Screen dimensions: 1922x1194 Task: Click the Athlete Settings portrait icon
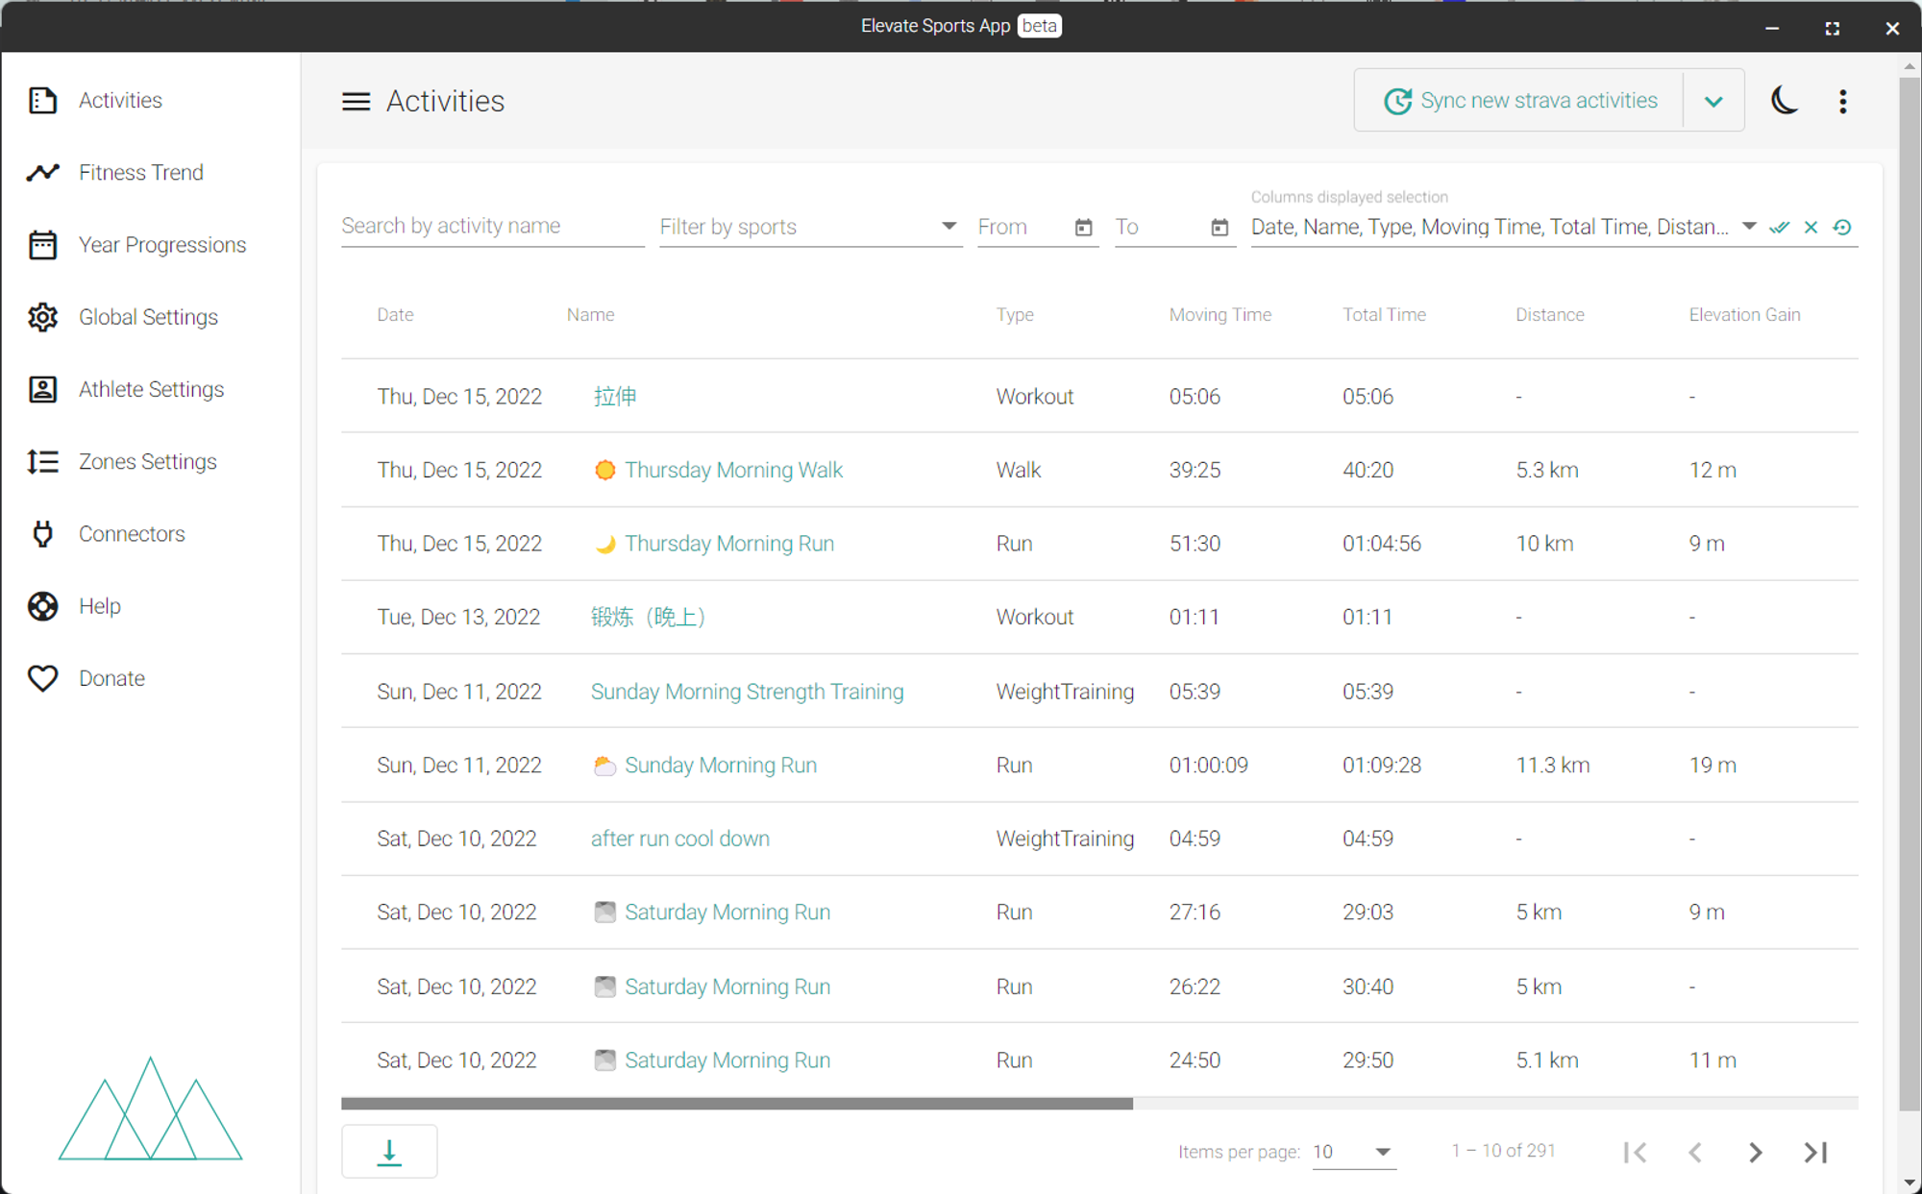tap(42, 389)
